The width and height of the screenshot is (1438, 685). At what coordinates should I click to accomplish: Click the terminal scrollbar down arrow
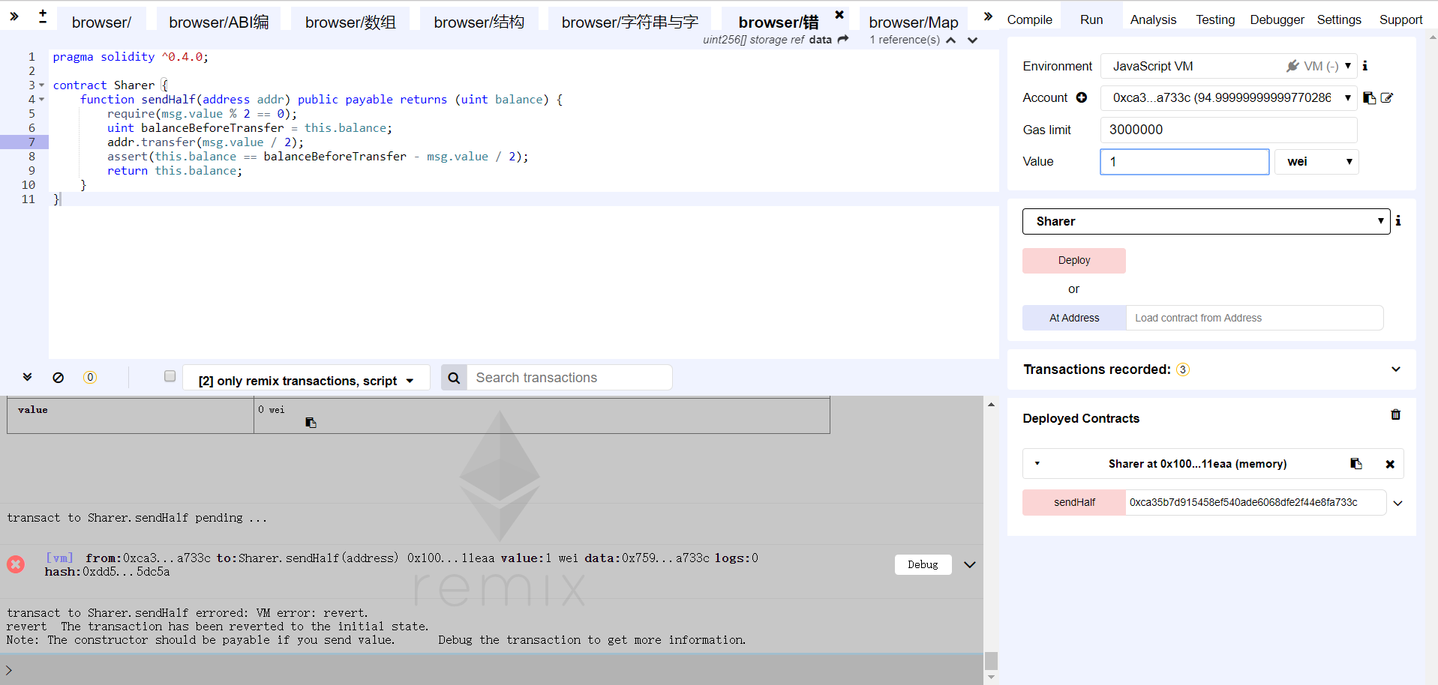[991, 678]
